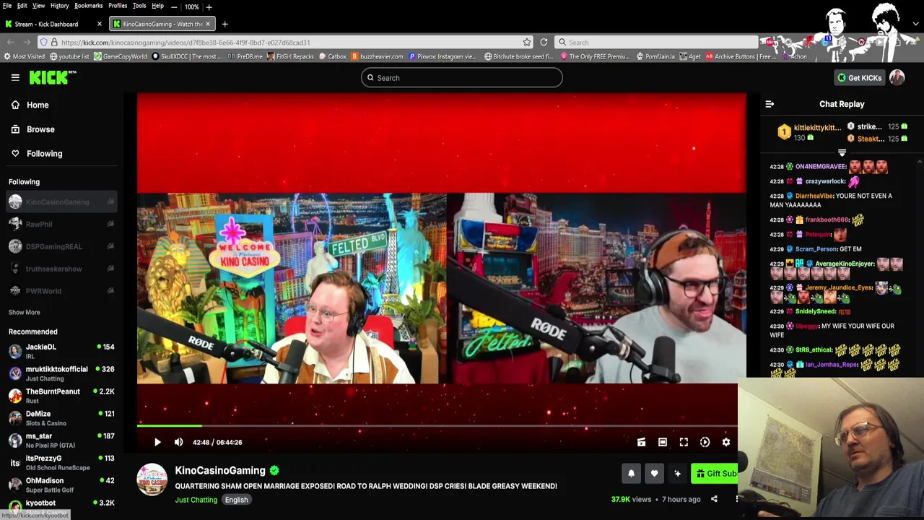Play the paused video
The image size is (924, 520).
pos(157,442)
